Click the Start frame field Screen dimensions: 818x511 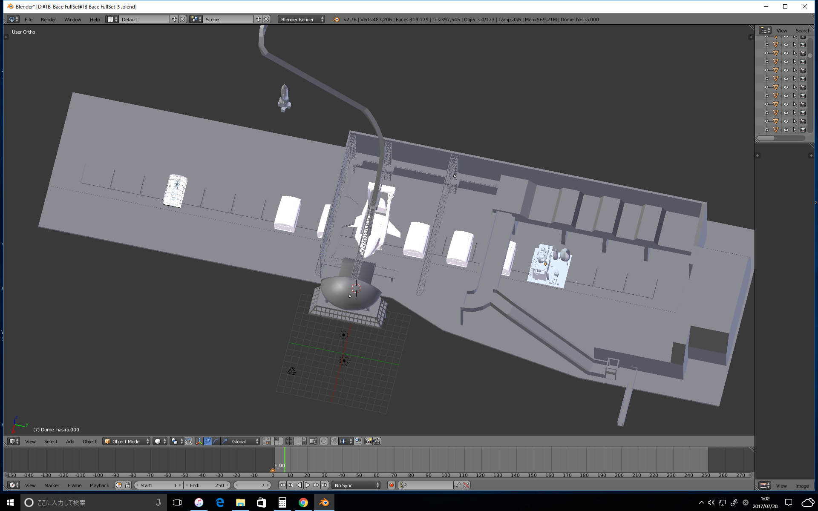tap(158, 485)
